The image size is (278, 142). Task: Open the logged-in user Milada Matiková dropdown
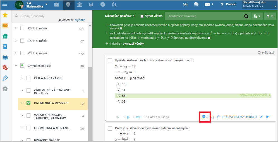tap(259, 5)
